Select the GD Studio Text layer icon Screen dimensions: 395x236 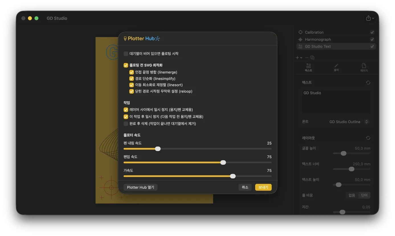300,46
